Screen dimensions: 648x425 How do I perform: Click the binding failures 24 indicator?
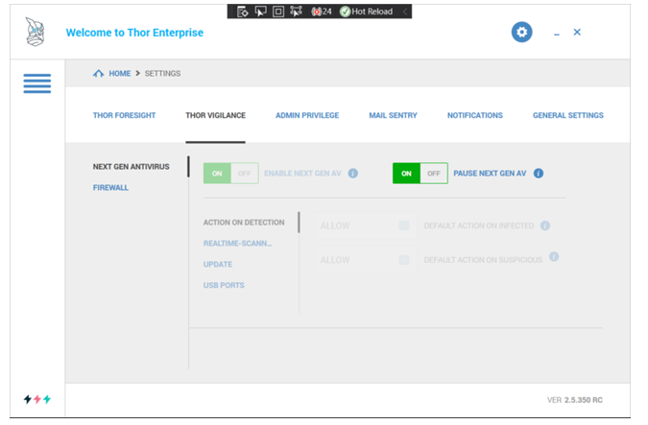tap(322, 12)
